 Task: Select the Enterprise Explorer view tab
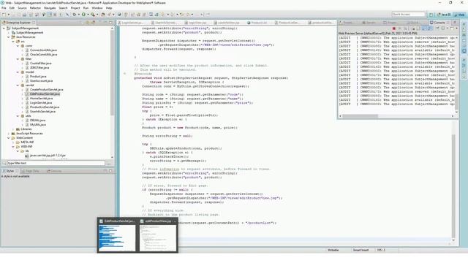click(x=20, y=23)
